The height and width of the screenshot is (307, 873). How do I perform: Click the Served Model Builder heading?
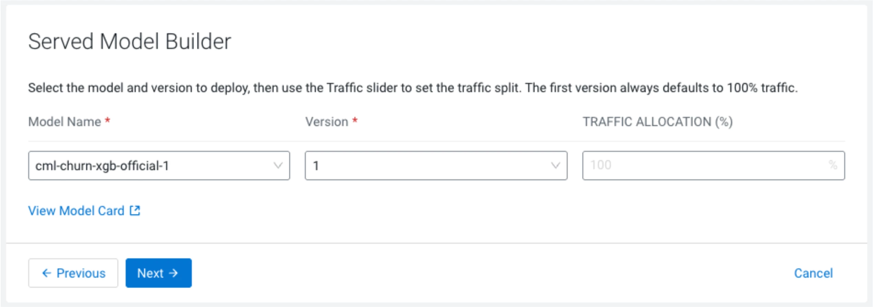coord(129,42)
